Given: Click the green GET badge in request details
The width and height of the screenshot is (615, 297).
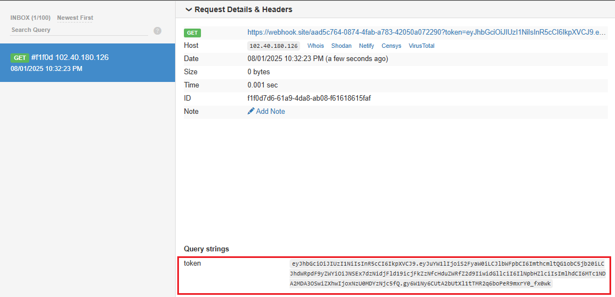Looking at the screenshot, I should point(192,33).
